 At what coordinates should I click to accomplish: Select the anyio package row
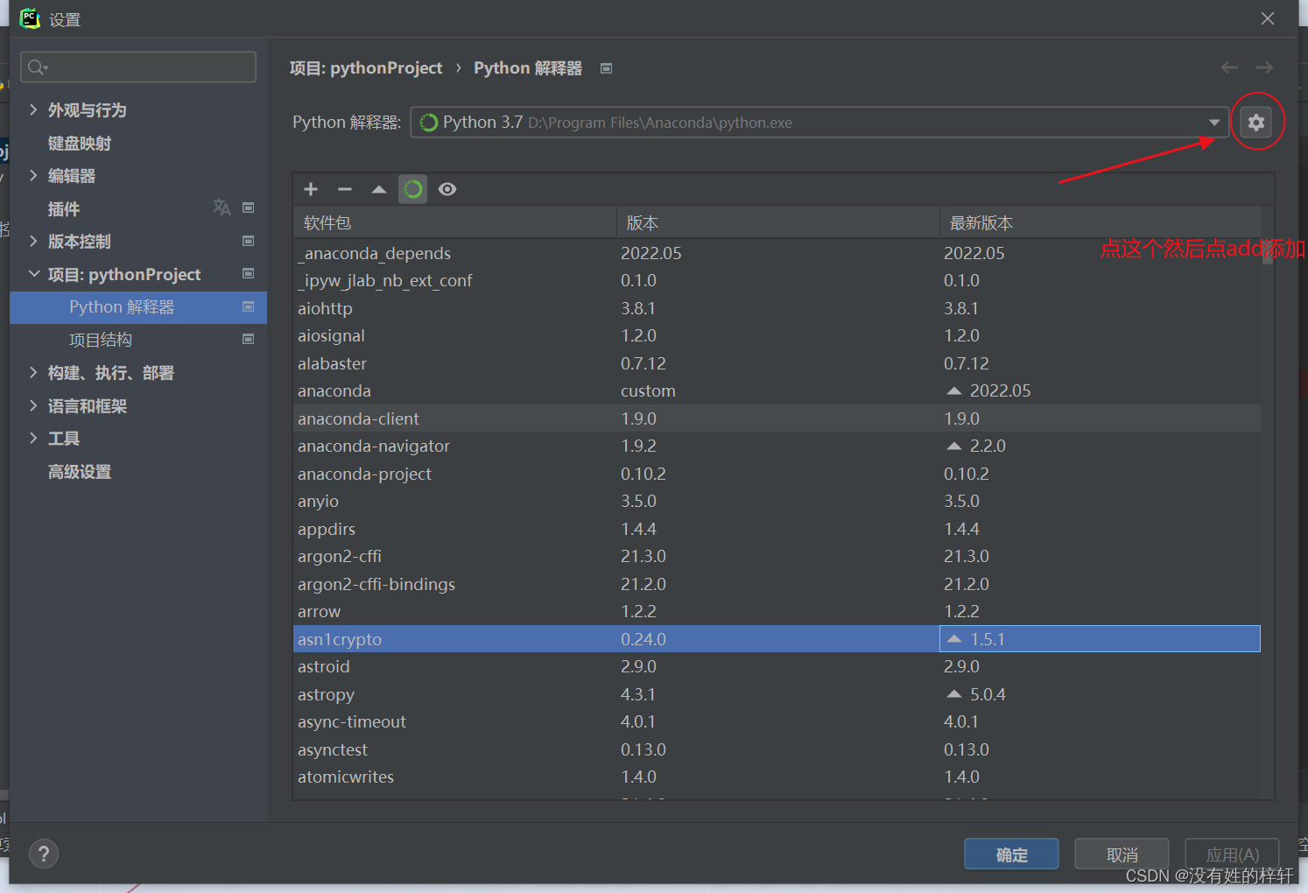tap(777, 501)
